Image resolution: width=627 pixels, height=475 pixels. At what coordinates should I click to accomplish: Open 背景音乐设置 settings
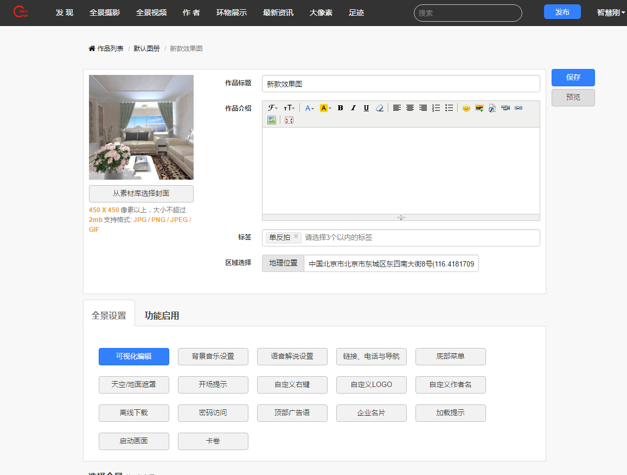coord(213,357)
